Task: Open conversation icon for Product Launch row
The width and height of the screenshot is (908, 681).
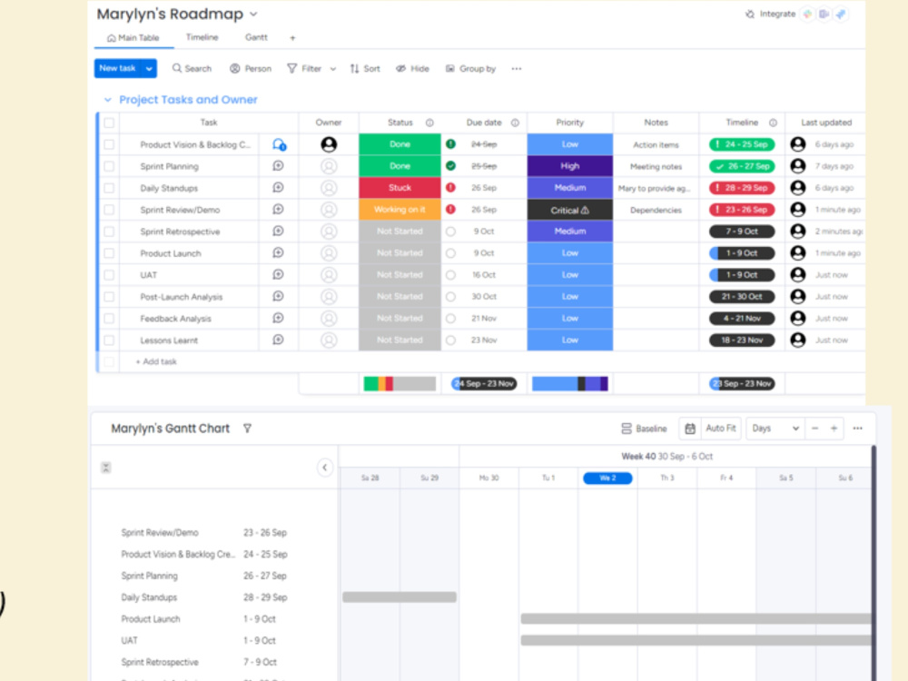Action: click(278, 253)
